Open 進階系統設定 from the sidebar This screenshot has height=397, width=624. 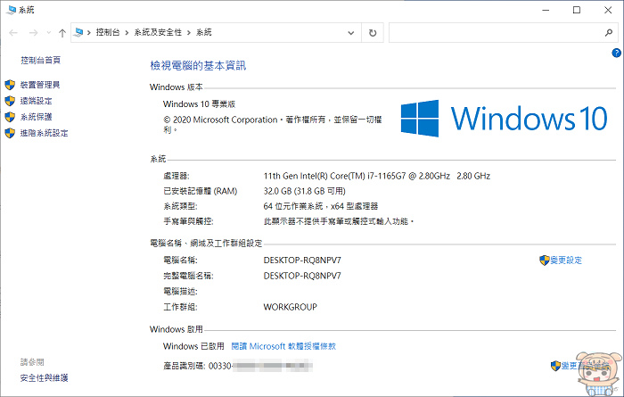45,133
